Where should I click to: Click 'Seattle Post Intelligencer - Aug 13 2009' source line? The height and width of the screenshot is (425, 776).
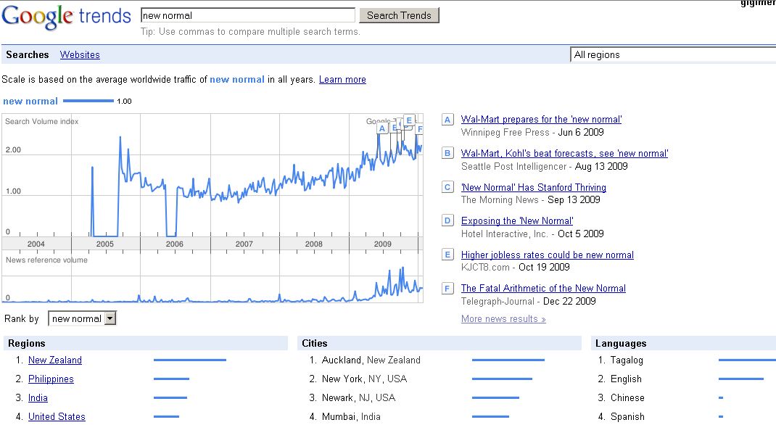click(545, 166)
